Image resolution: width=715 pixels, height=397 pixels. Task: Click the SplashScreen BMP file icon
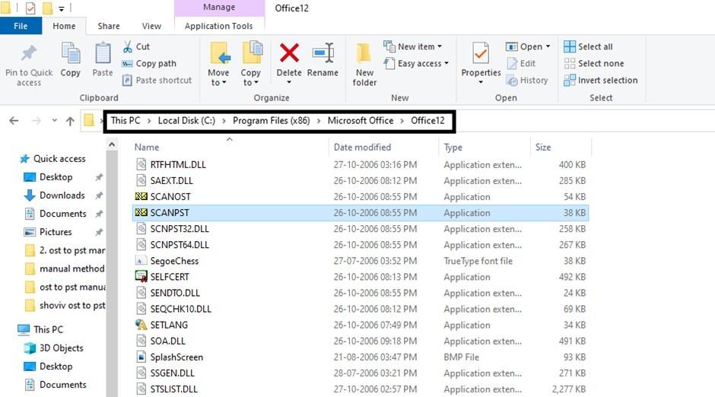click(141, 357)
